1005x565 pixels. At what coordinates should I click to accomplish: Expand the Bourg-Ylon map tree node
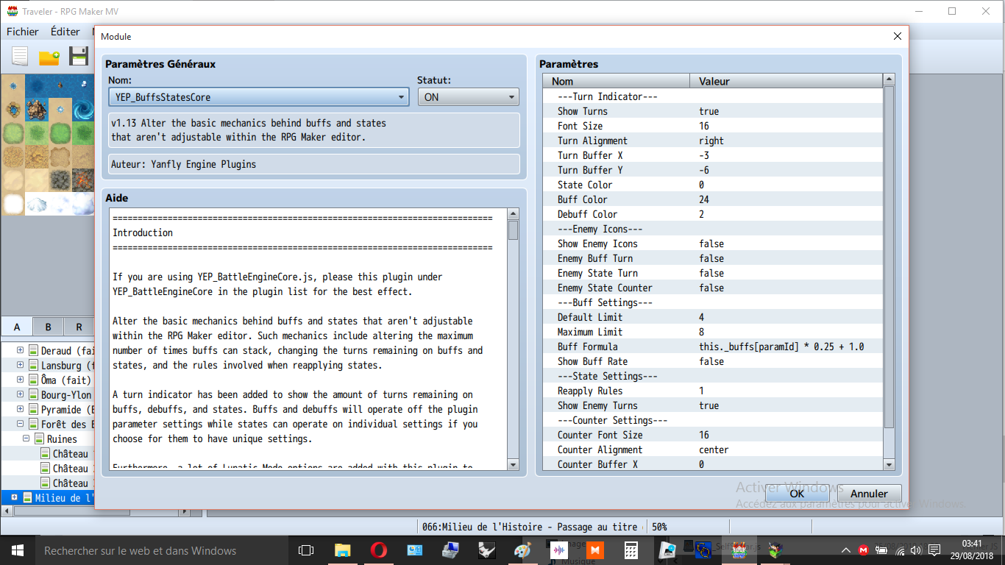click(20, 395)
